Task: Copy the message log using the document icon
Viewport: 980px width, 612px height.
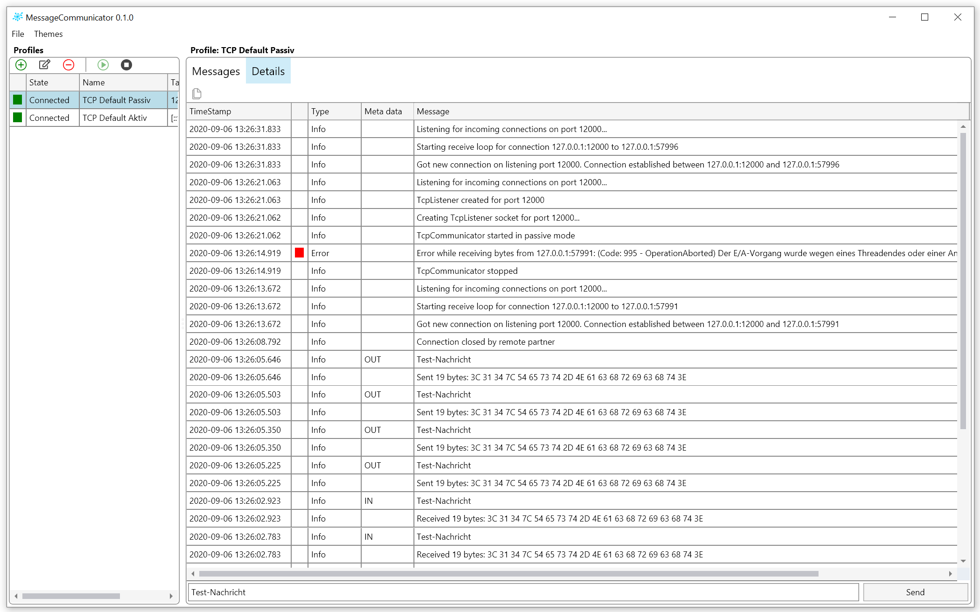Action: click(196, 94)
